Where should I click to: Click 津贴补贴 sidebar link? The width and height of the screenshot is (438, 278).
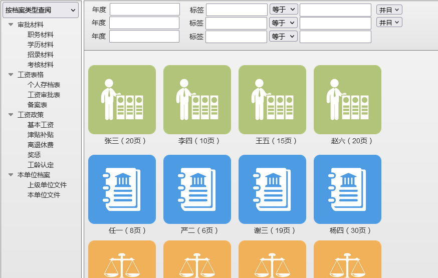[41, 135]
